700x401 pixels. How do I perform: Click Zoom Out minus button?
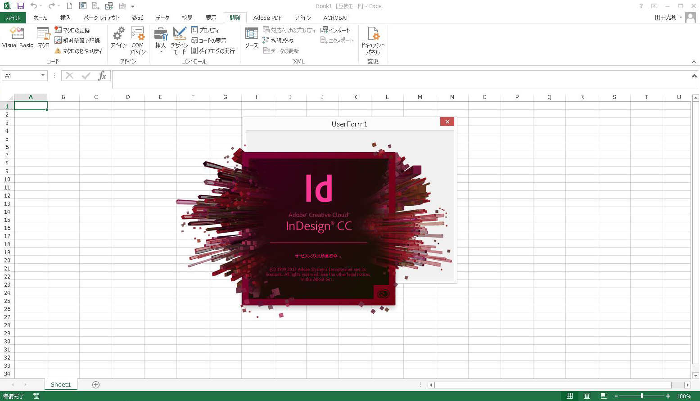tap(616, 396)
